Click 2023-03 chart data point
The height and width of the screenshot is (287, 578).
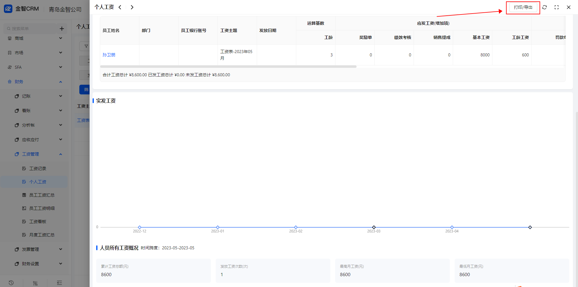[x=374, y=227]
